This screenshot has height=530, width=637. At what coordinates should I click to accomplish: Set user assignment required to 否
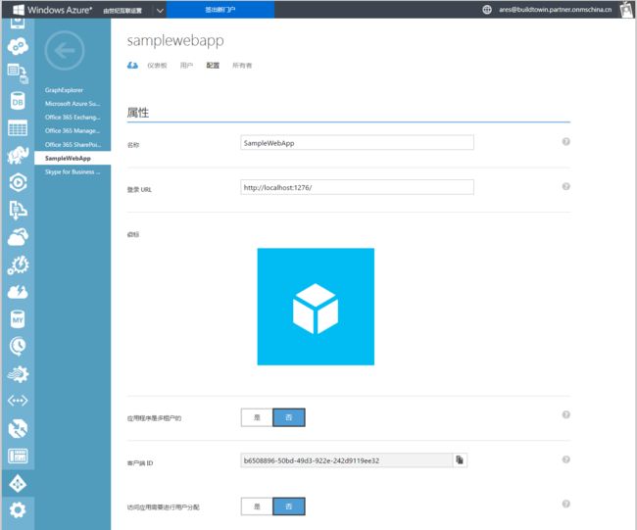(x=289, y=506)
